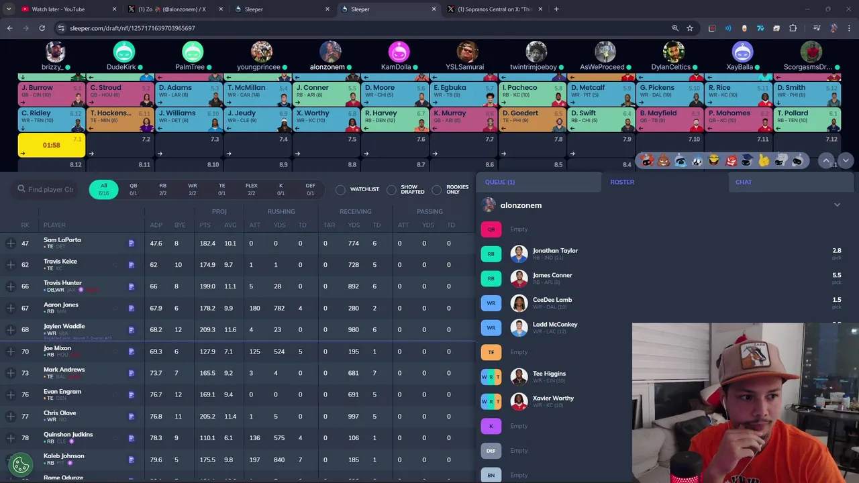Sort players by projected PTS column
Image resolution: width=859 pixels, height=483 pixels.
(205, 225)
